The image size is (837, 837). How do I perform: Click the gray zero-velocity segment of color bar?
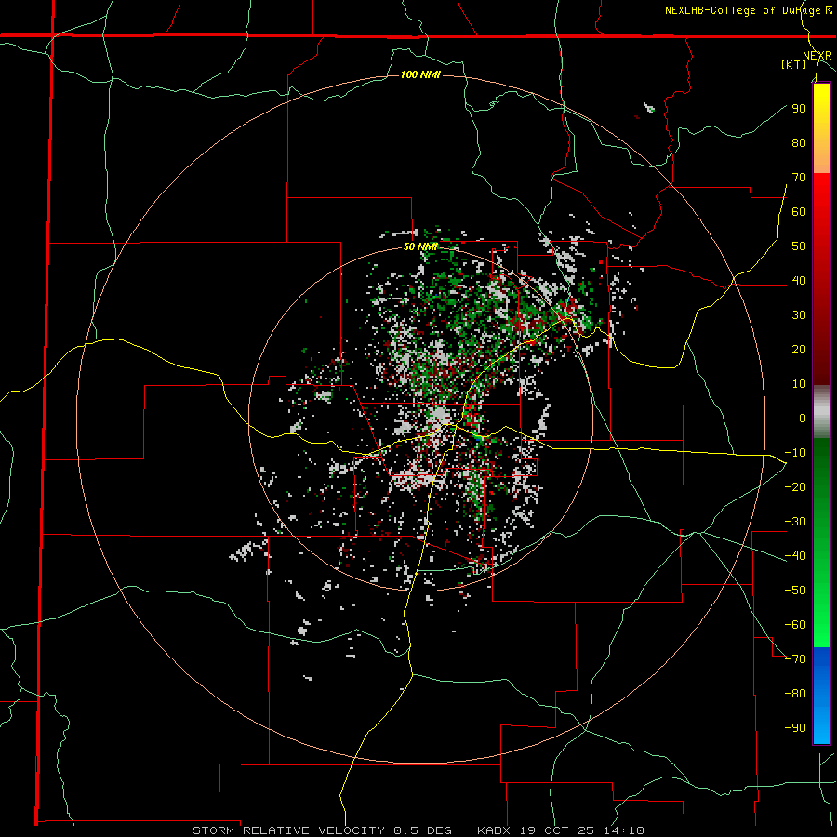click(x=821, y=412)
